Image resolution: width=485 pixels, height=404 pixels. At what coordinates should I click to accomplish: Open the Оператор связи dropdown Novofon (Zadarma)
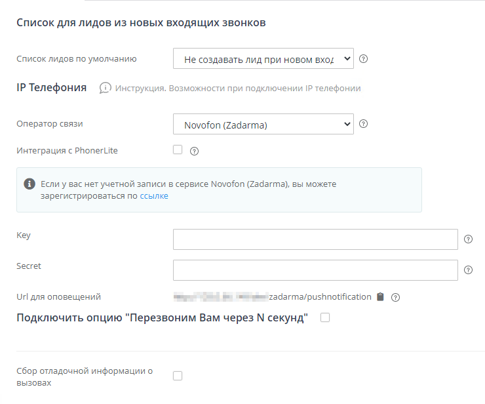pyautogui.click(x=263, y=124)
